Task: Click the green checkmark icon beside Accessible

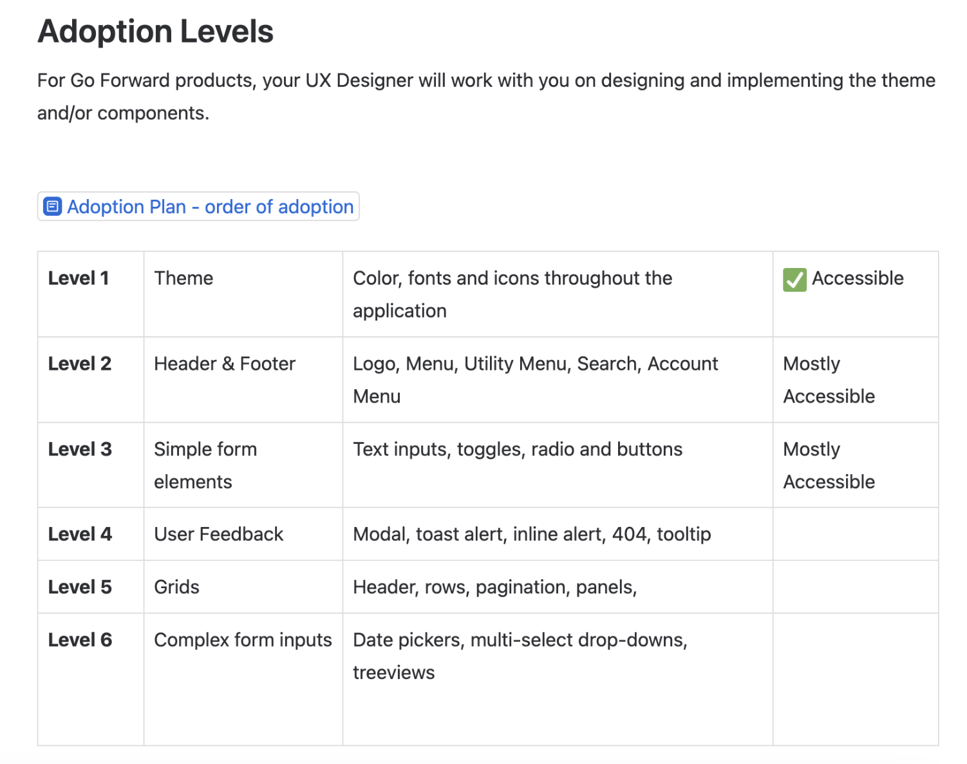Action: [794, 280]
